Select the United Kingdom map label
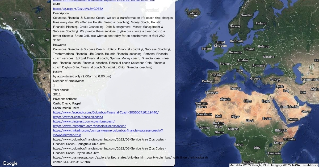 click(x=220, y=44)
